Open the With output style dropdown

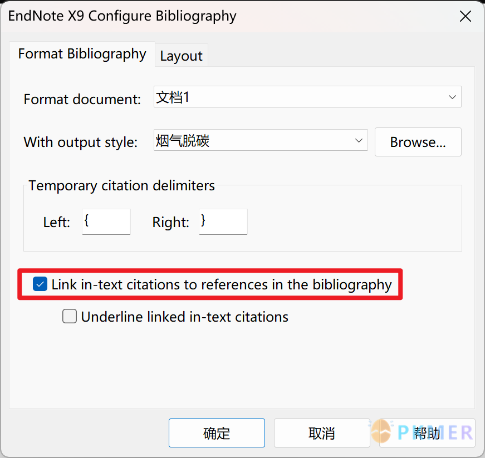pos(261,140)
